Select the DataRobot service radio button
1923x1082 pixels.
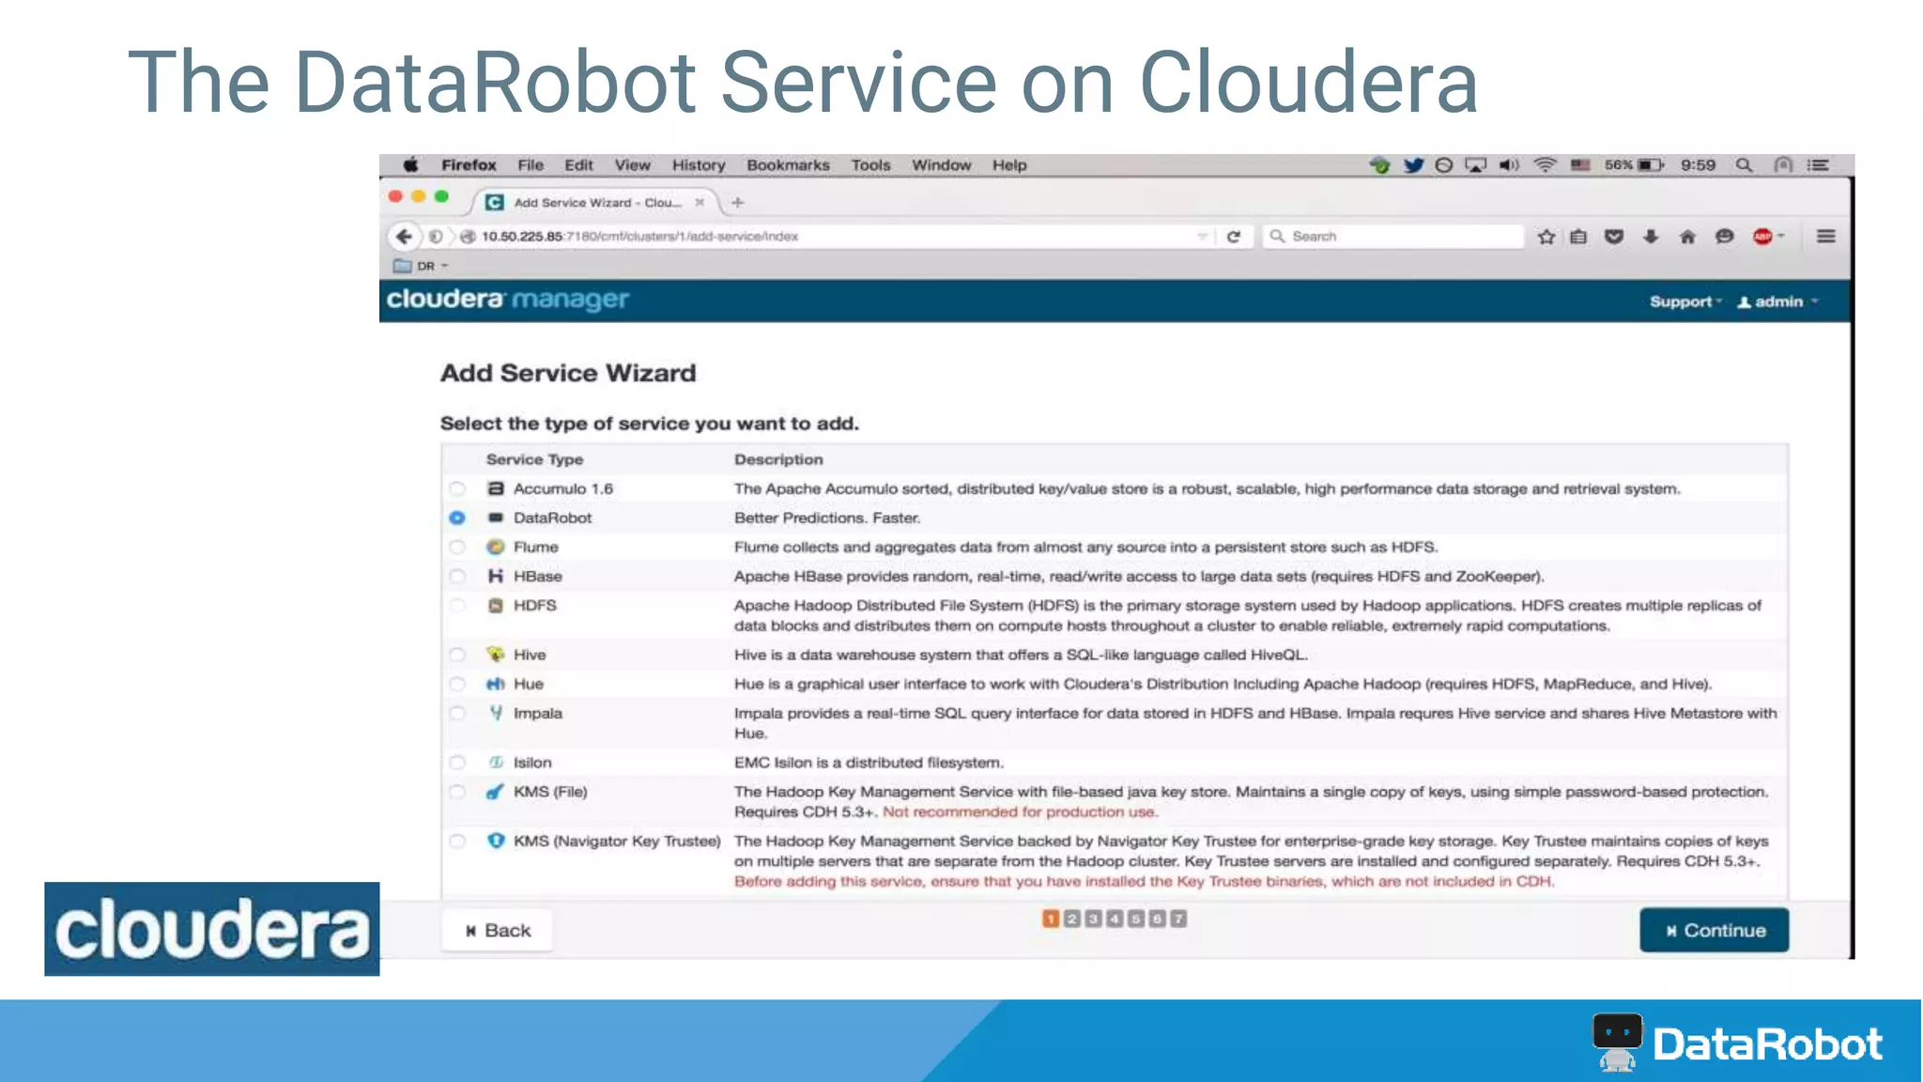pyautogui.click(x=456, y=518)
